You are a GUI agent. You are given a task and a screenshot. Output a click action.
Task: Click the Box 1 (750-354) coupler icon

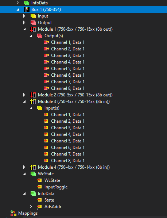(x=26, y=9)
